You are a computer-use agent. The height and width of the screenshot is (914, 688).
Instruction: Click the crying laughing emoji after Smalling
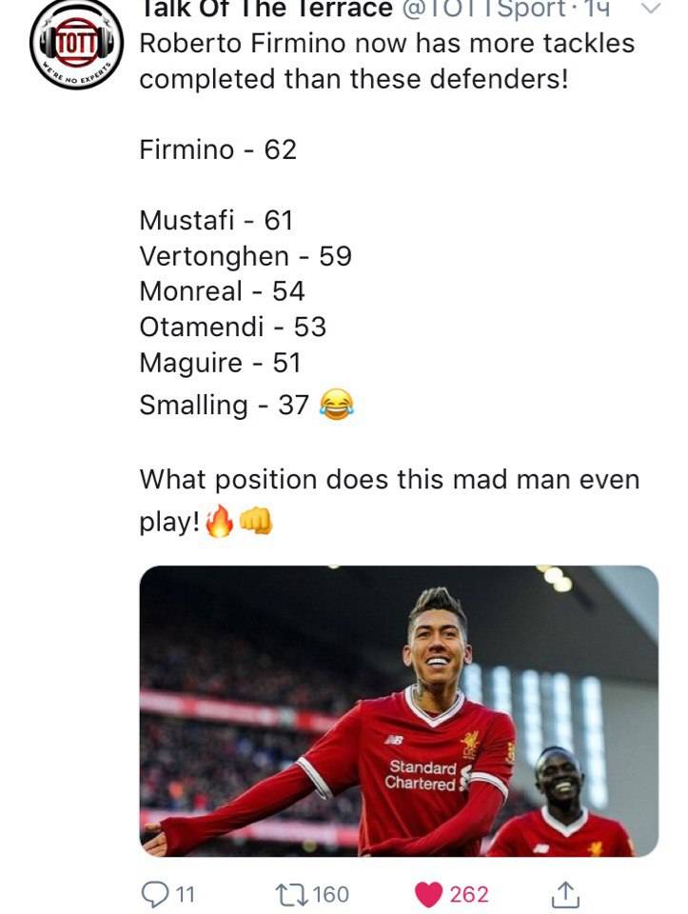coord(337,405)
